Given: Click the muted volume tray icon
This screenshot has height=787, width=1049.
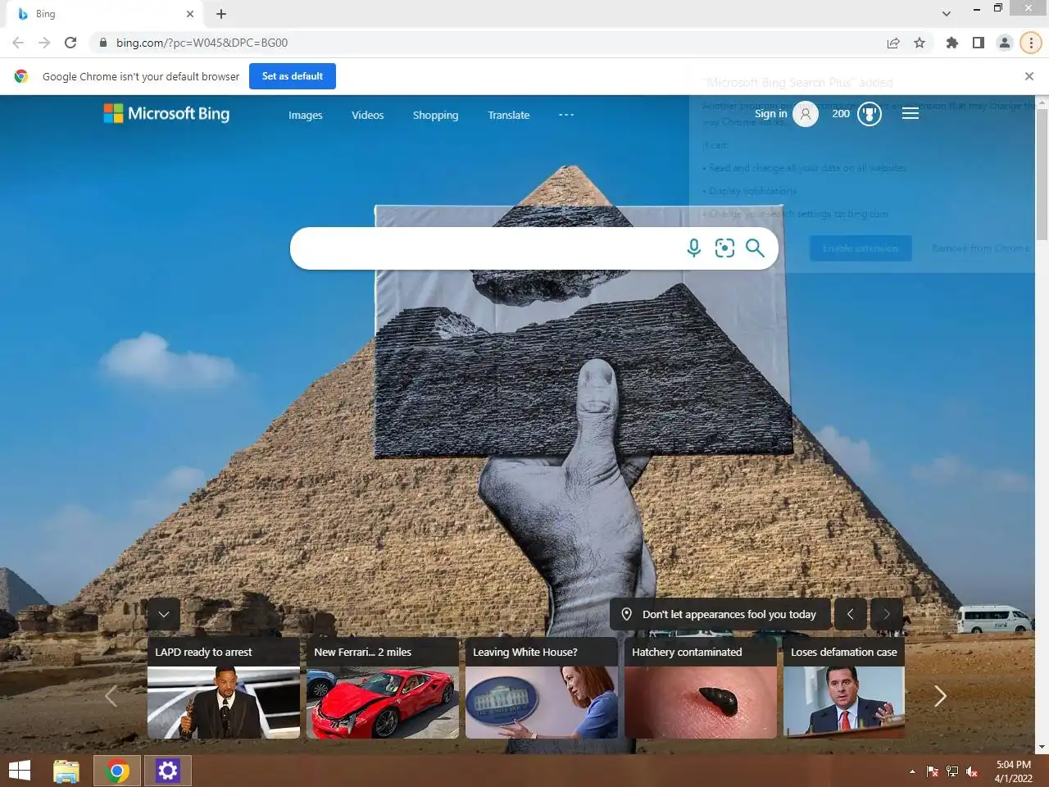Looking at the screenshot, I should pos(972,771).
